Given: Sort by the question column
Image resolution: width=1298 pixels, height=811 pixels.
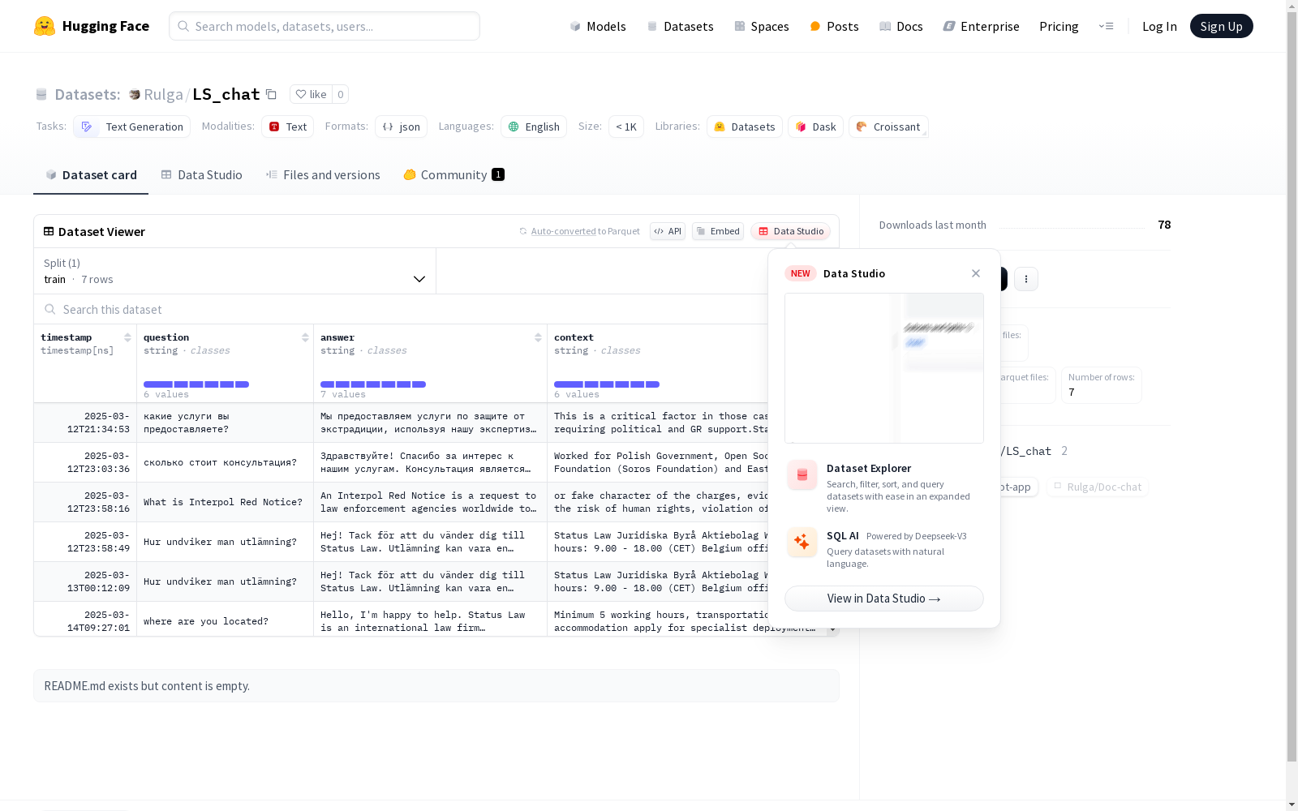Looking at the screenshot, I should click(x=305, y=337).
